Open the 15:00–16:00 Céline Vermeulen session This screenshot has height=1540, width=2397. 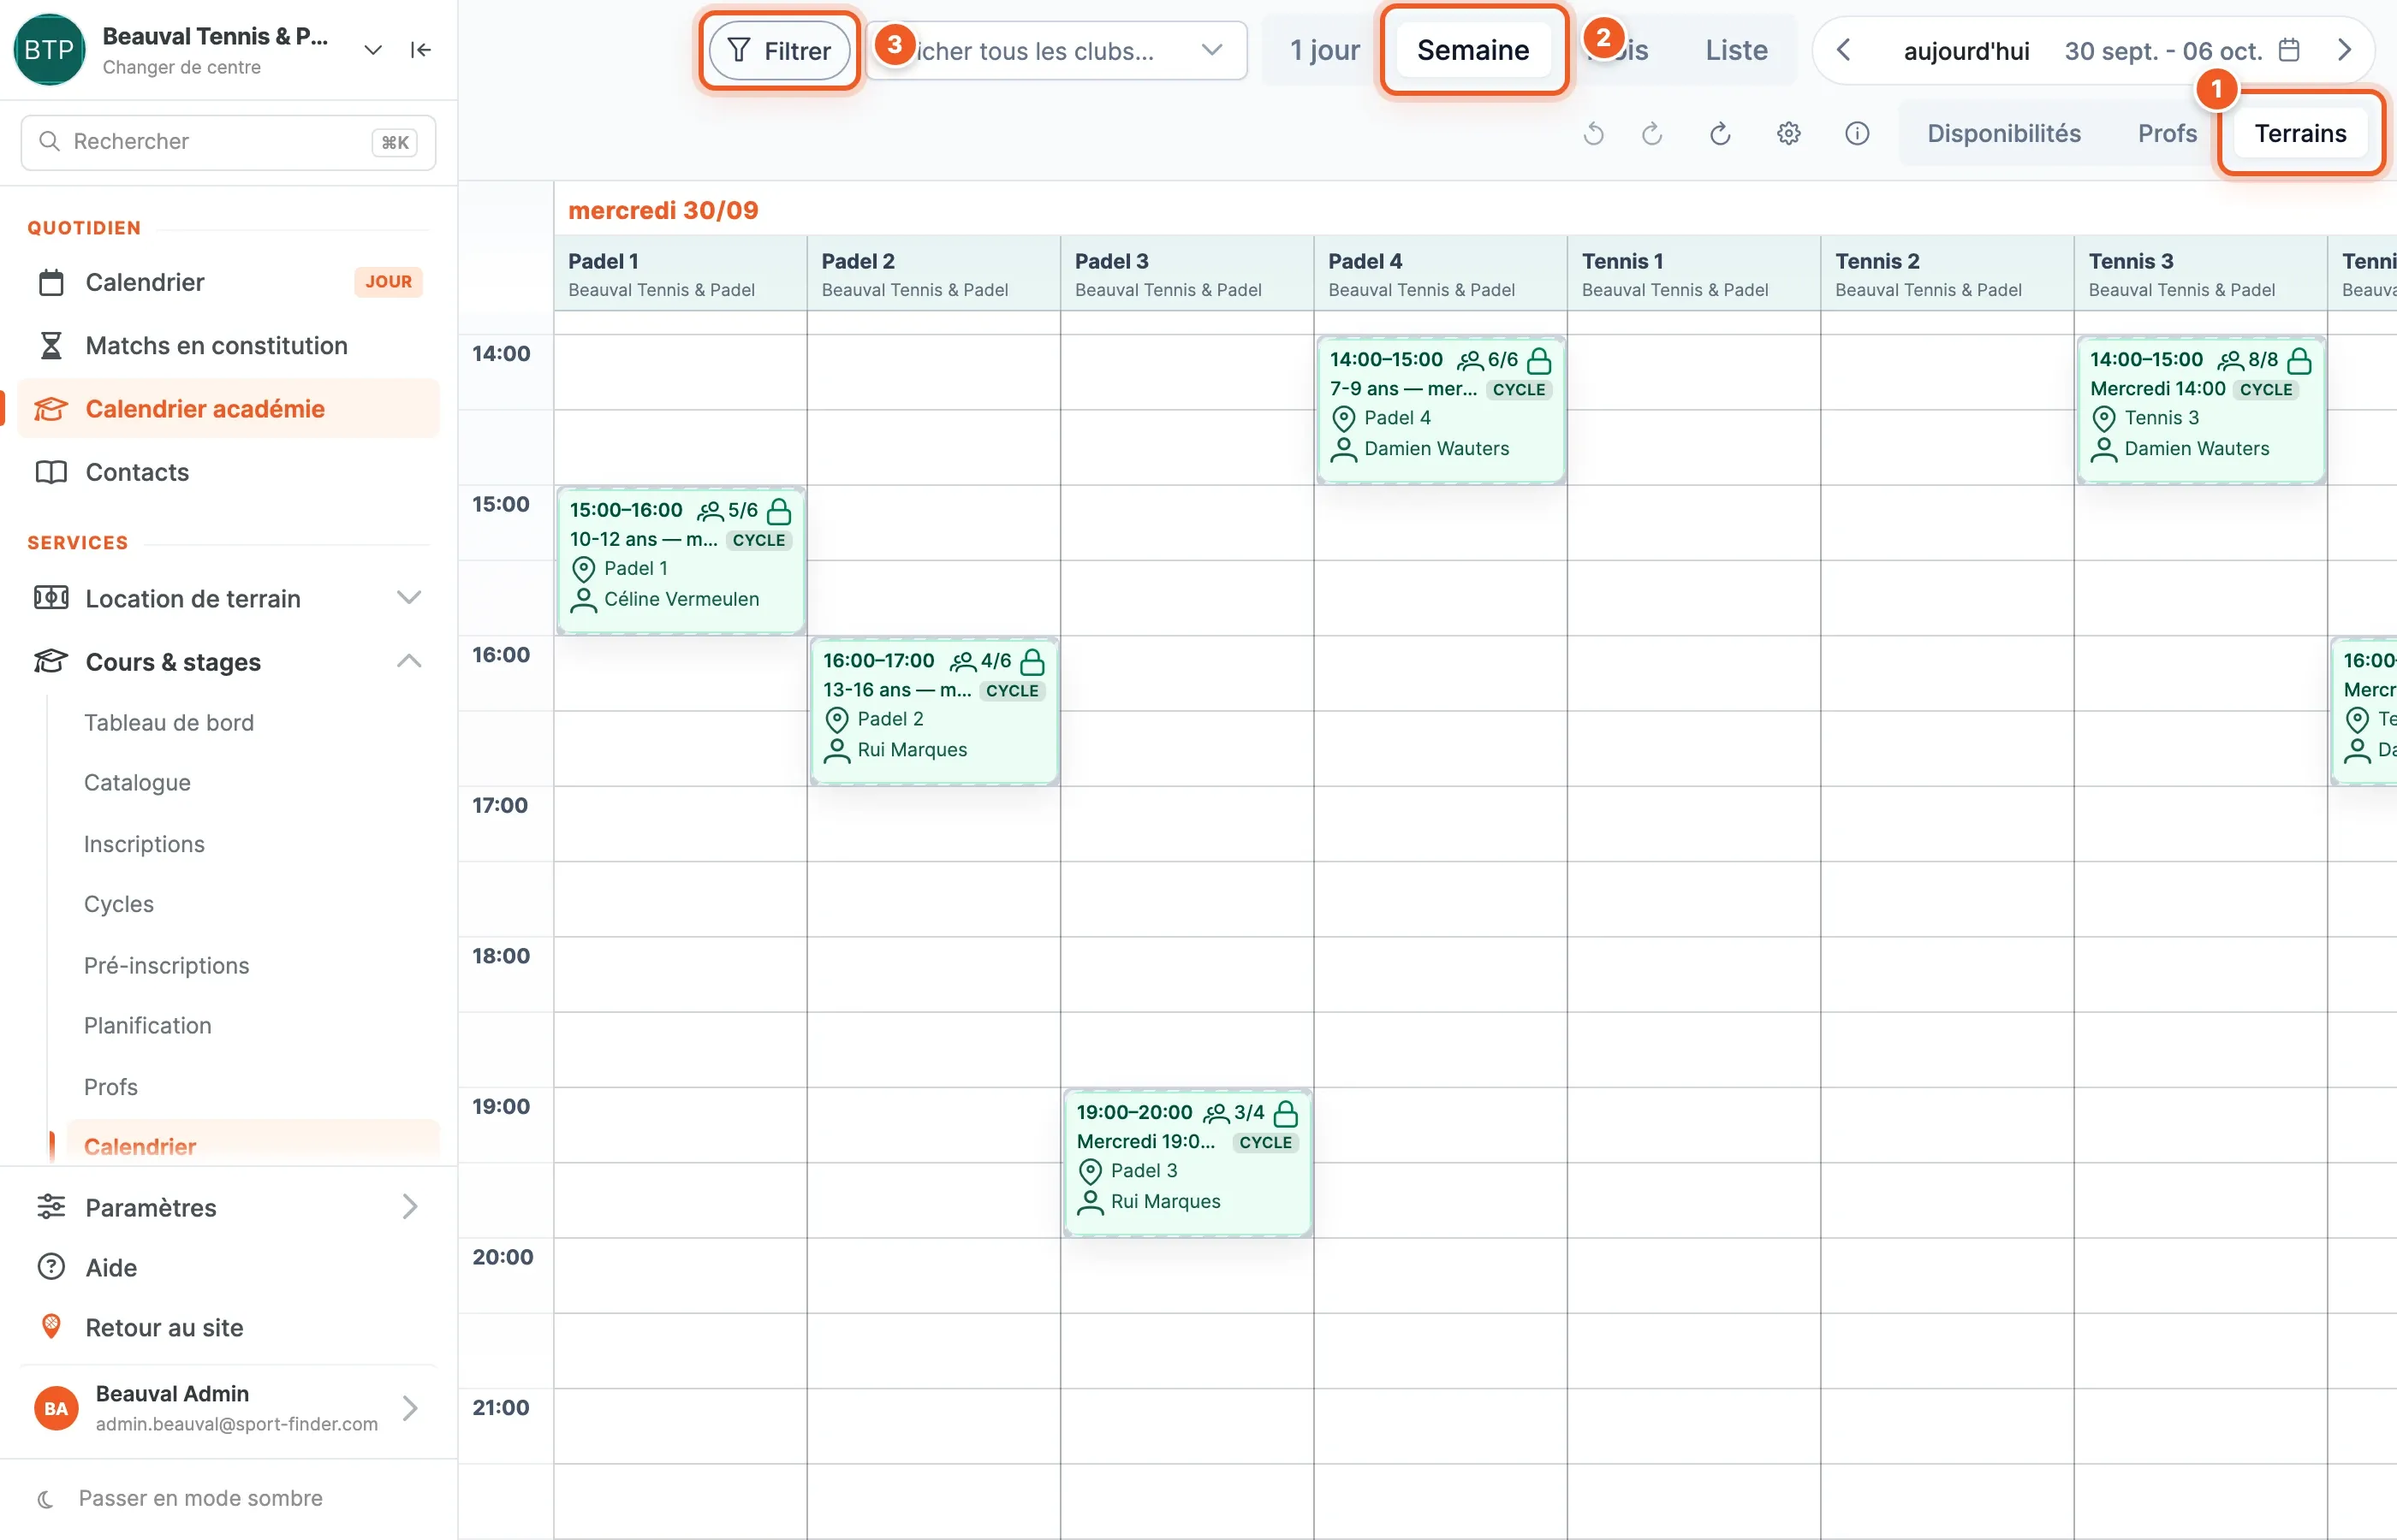(681, 560)
